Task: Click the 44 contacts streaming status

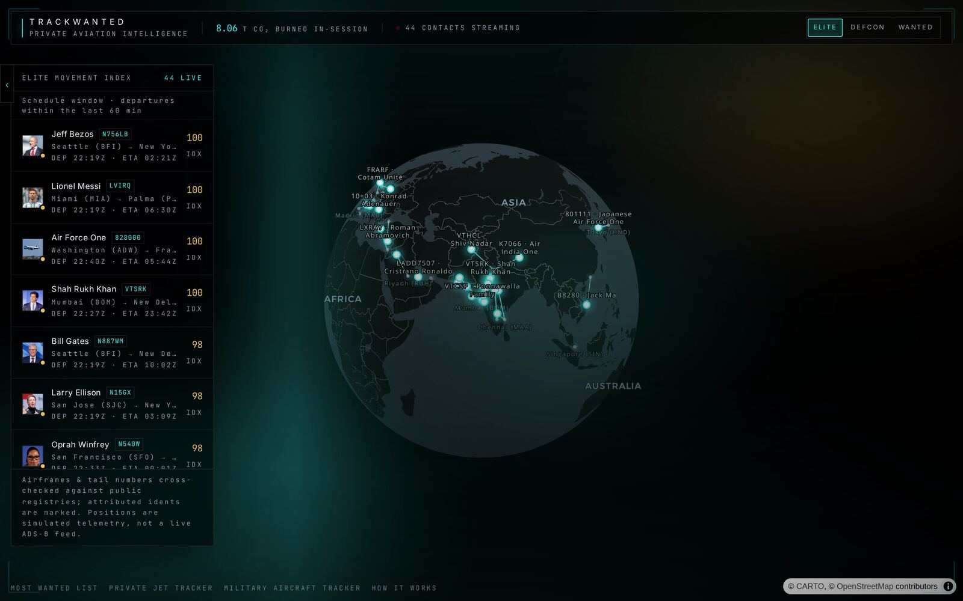Action: (457, 28)
